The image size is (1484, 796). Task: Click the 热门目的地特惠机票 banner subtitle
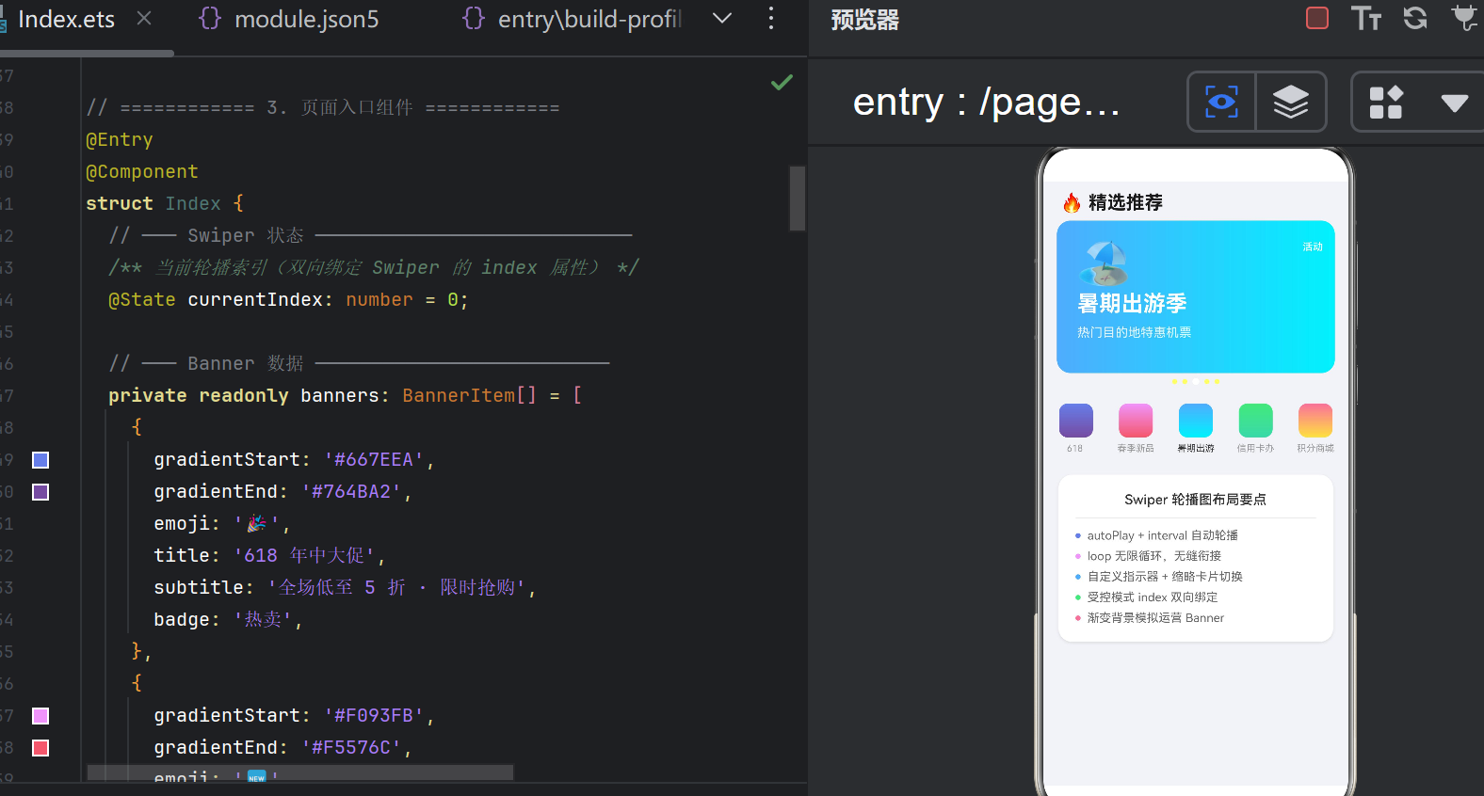1135,332
